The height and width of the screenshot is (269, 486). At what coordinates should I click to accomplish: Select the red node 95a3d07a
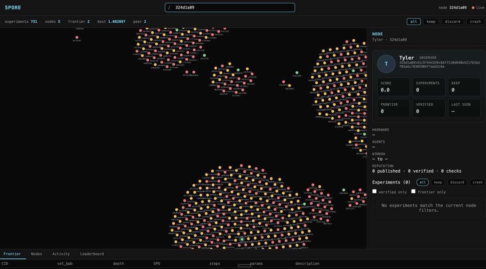(x=284, y=82)
